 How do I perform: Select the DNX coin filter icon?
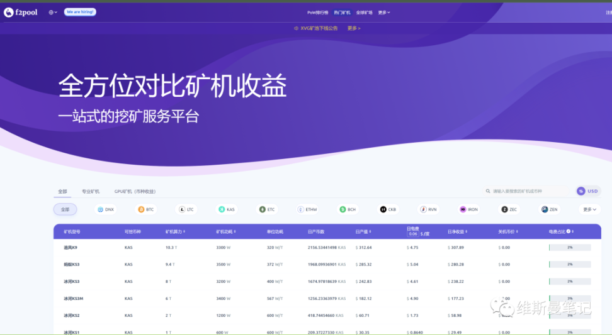pyautogui.click(x=100, y=209)
